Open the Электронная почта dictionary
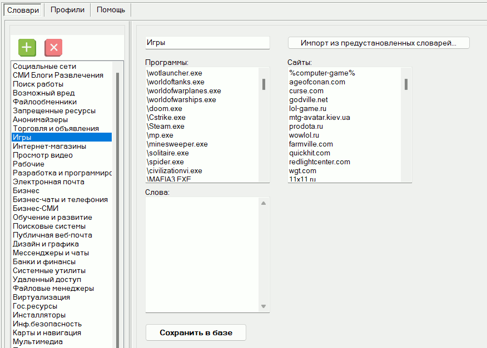 [x=48, y=182]
